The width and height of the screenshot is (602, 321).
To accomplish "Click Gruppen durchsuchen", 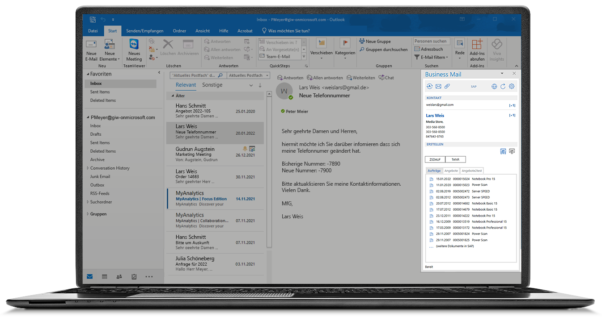I will tap(383, 50).
